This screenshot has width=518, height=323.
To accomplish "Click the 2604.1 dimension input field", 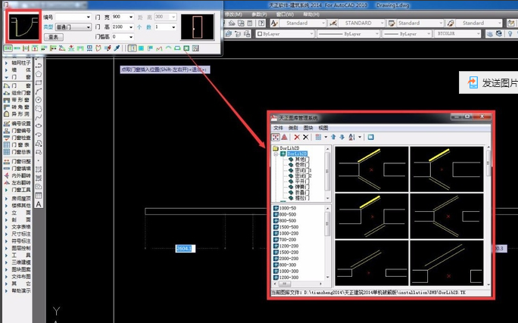I will (185, 248).
